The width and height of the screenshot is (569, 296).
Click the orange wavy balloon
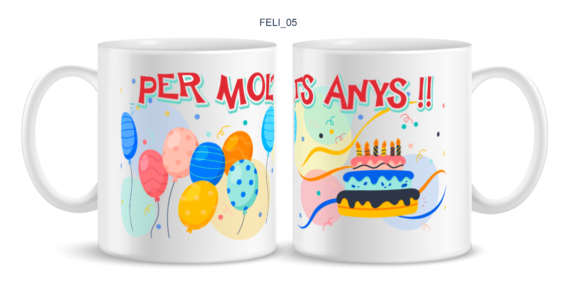point(238,149)
